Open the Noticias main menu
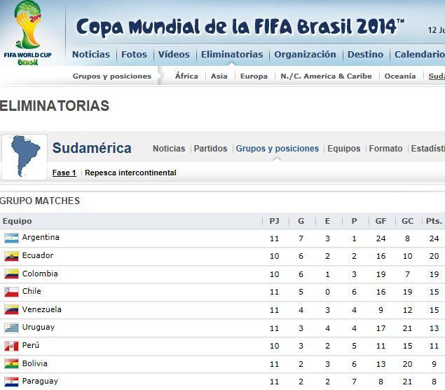Viewport: 445px width, 390px height. 91,55
